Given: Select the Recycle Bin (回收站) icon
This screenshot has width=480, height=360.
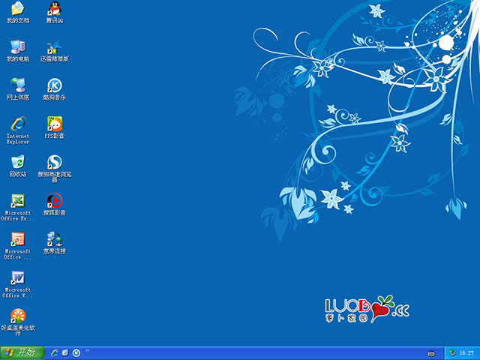Looking at the screenshot, I should click(18, 162).
